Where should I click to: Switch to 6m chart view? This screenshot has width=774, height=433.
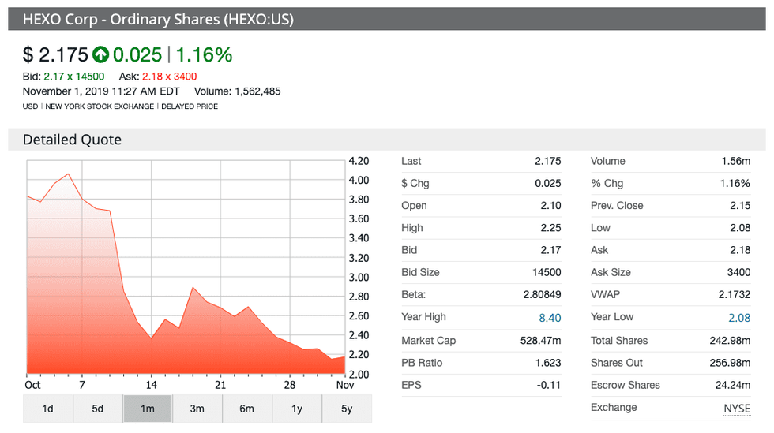[x=246, y=409]
